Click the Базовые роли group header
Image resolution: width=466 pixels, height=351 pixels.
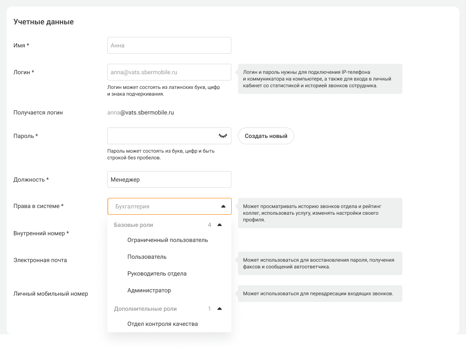point(134,225)
